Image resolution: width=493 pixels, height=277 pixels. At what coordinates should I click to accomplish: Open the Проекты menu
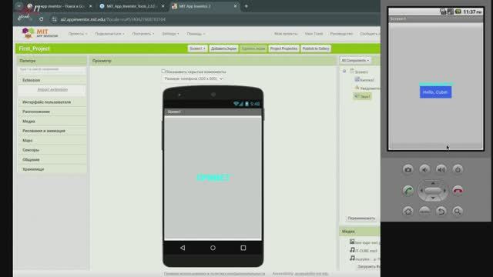78,34
